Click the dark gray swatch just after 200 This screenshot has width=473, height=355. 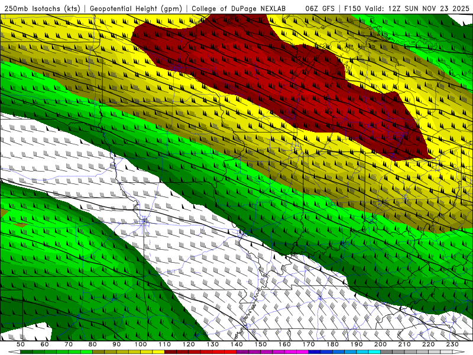(x=387, y=351)
